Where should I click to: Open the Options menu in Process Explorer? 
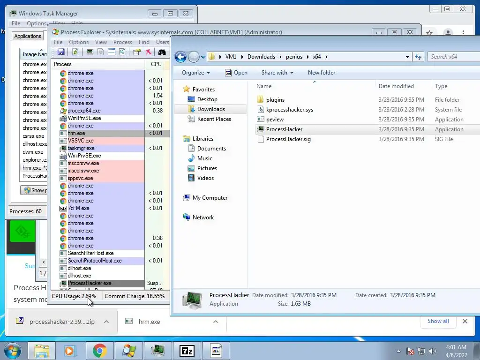coord(79,42)
